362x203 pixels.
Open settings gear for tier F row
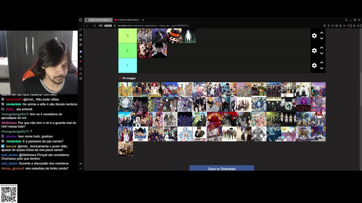314,65
